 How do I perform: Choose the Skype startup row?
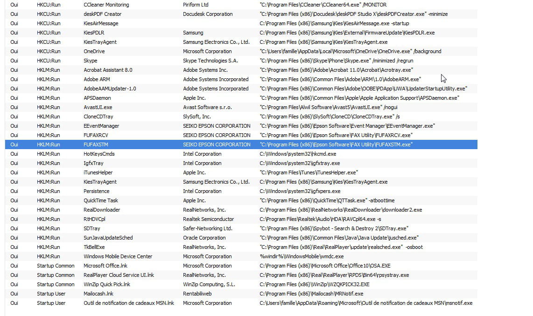point(91,61)
